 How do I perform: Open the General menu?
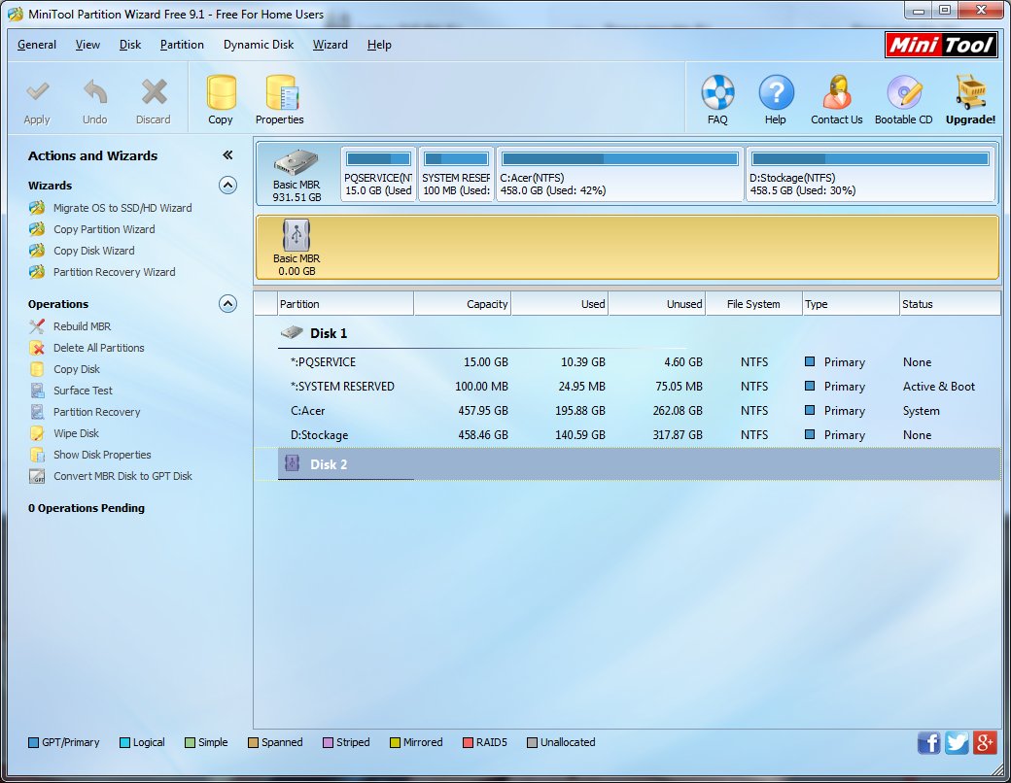pos(37,45)
